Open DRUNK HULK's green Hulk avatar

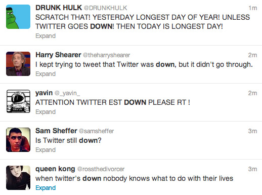tap(18, 17)
